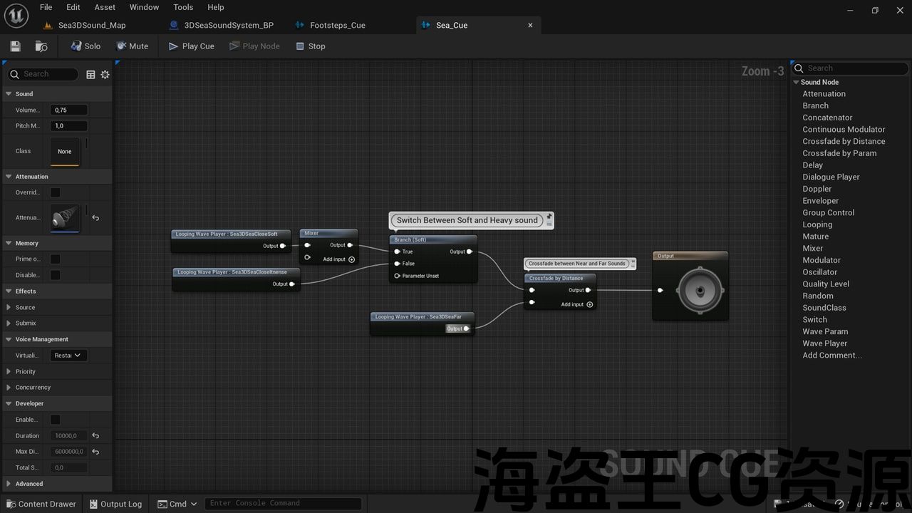
Task: Click the property matrix grid icon
Action: pyautogui.click(x=90, y=75)
